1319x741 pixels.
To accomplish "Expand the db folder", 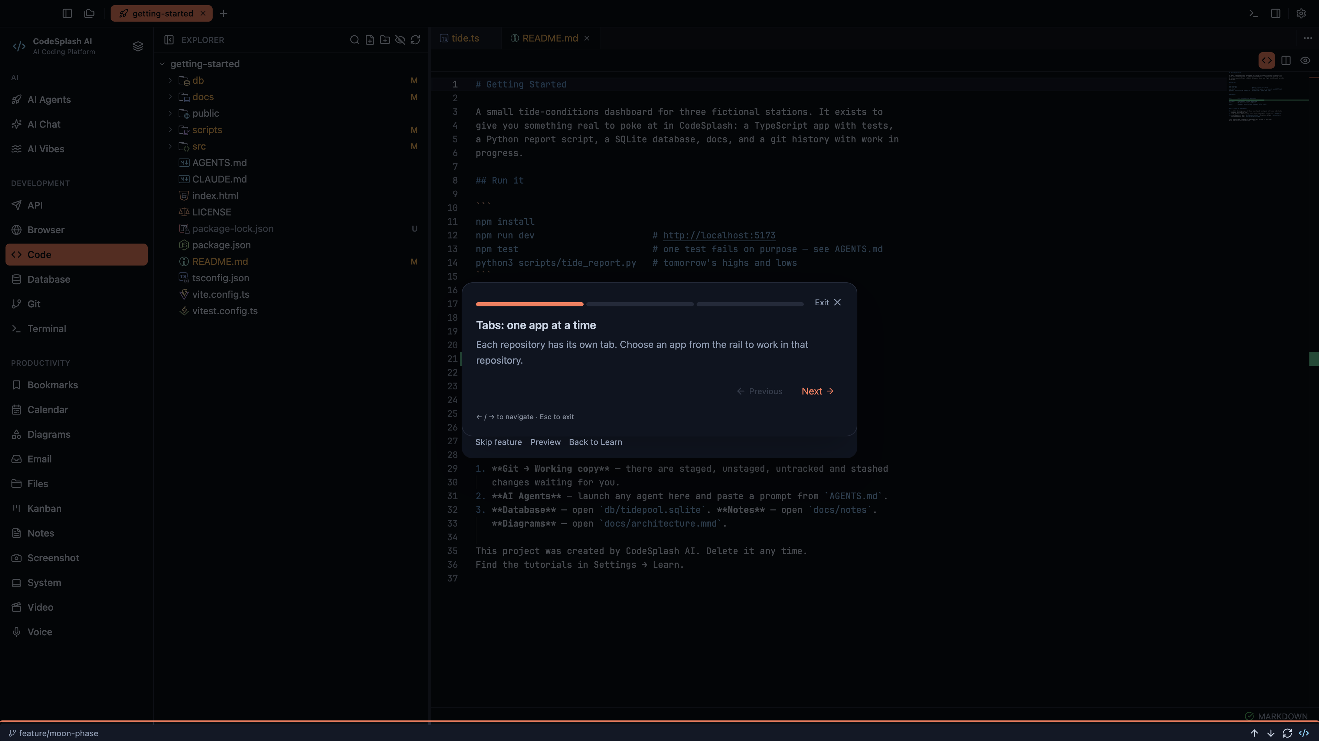I will [170, 80].
